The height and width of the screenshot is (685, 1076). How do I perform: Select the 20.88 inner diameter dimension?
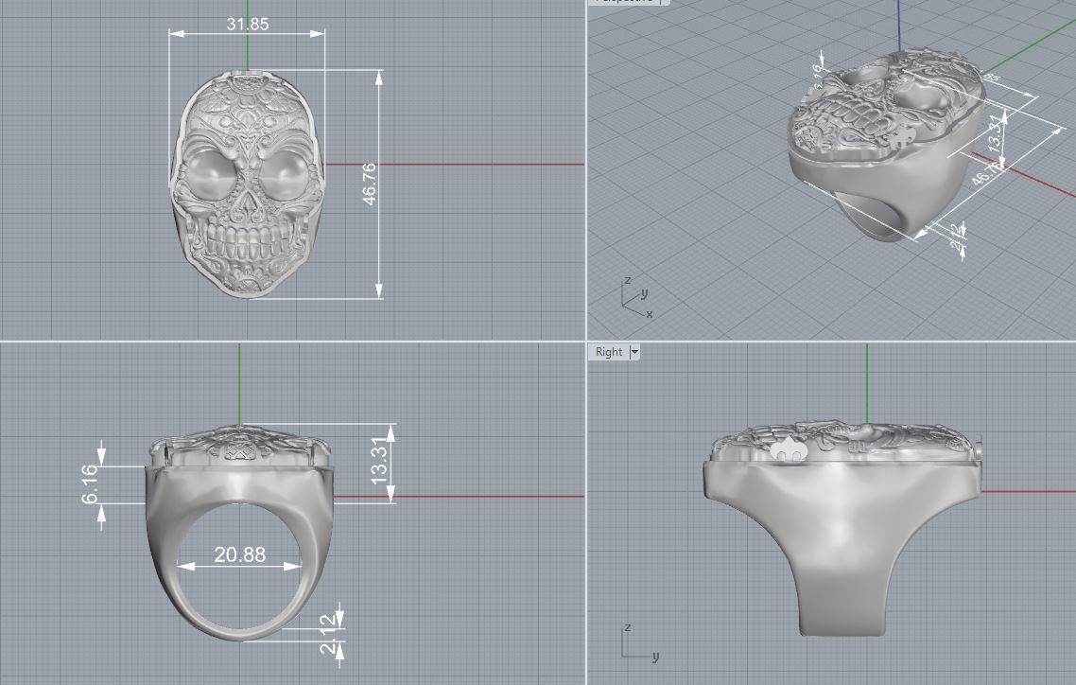(x=239, y=554)
